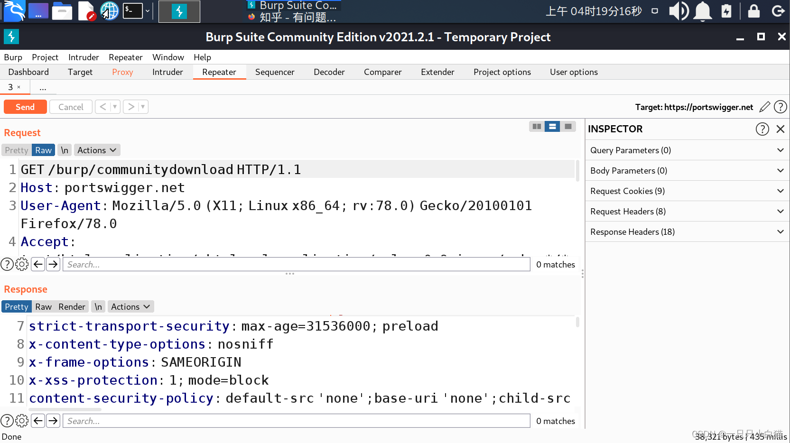Launch the web browser globe icon
The height and width of the screenshot is (443, 790).
pos(110,11)
